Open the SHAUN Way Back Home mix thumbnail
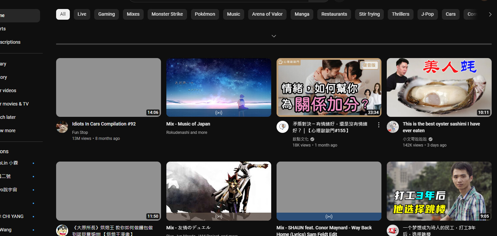The image size is (497, 236). (329, 191)
